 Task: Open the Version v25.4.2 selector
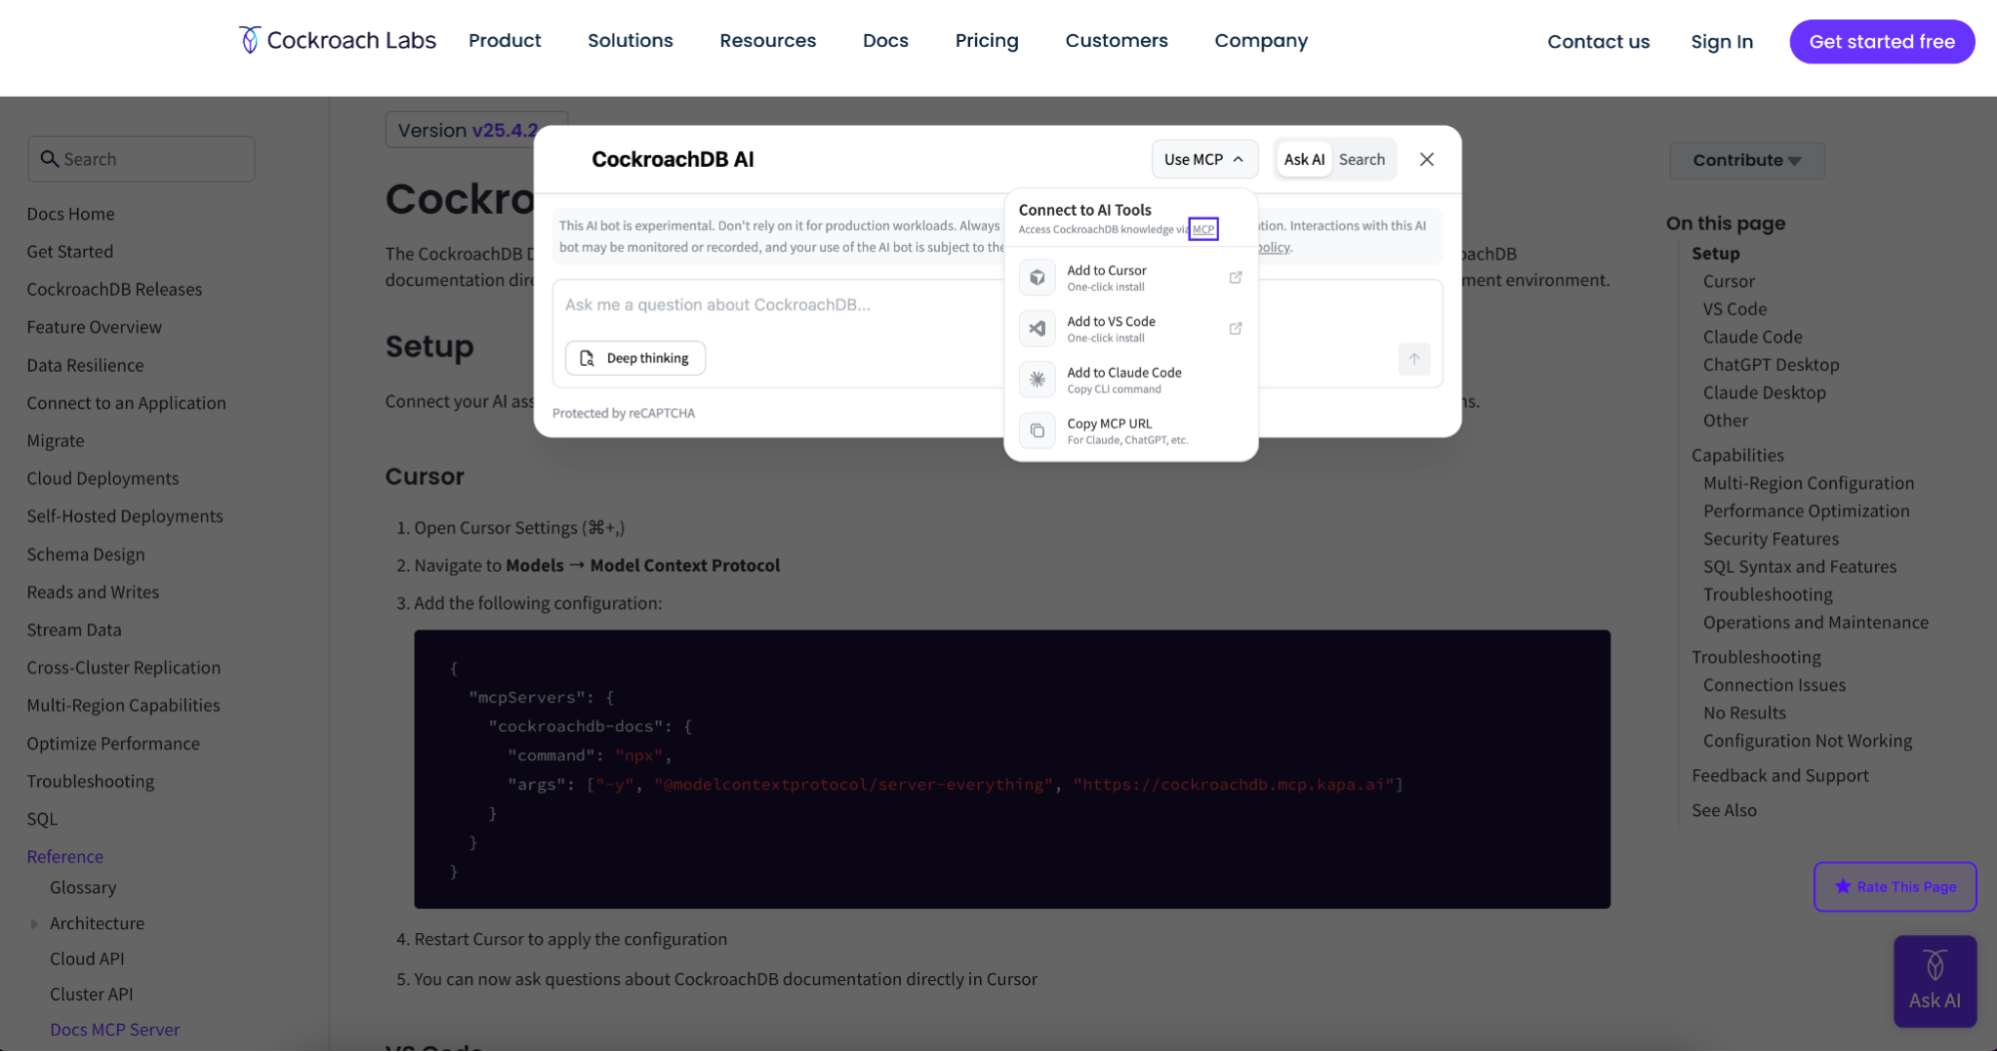click(477, 130)
